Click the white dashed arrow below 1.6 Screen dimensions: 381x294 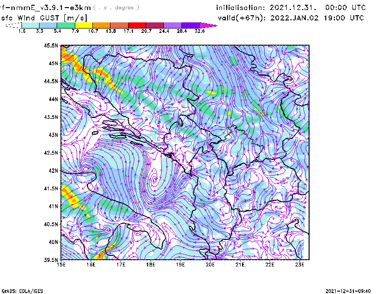tap(13, 25)
